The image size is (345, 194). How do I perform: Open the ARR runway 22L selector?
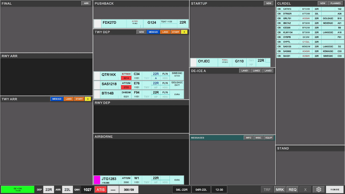point(67,189)
